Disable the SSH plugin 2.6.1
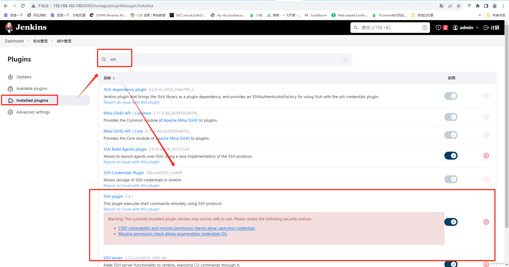Screen dimensions: 509x267 coord(451,222)
